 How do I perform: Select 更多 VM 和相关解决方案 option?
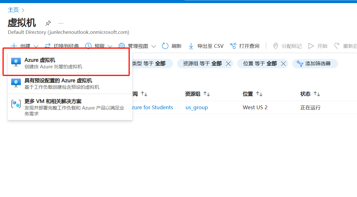53,105
